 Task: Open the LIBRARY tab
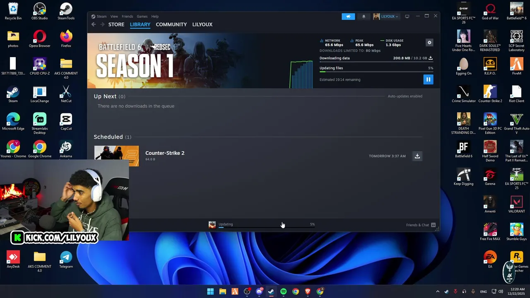click(140, 24)
